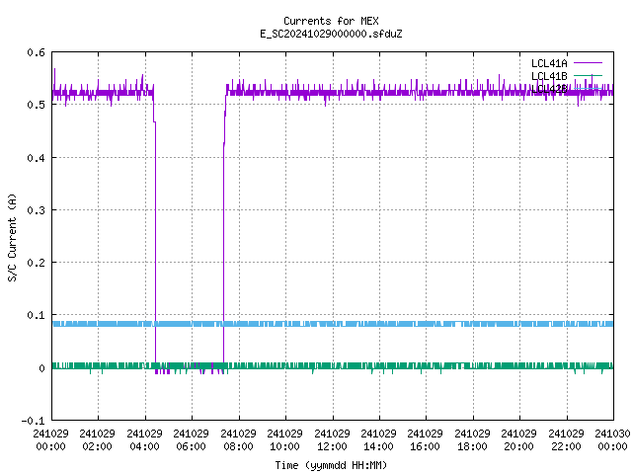Click the 0.5 y-axis tick value
Screen dimensions: 632x474
[36, 105]
